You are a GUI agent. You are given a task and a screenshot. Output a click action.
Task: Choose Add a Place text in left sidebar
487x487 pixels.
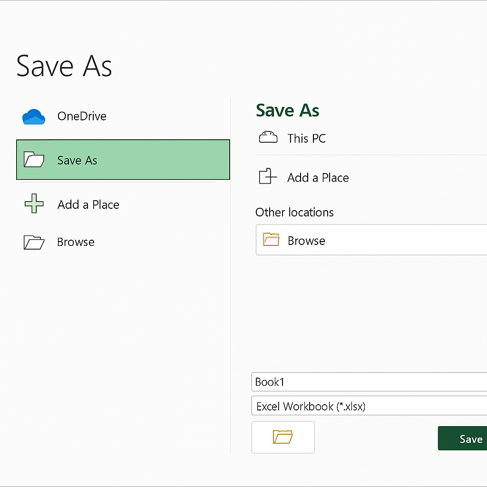point(88,205)
